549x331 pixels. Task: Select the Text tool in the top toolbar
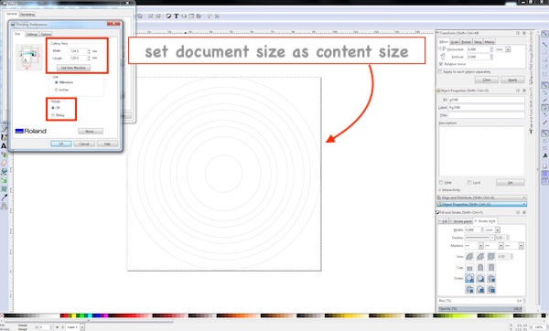pyautogui.click(x=176, y=16)
